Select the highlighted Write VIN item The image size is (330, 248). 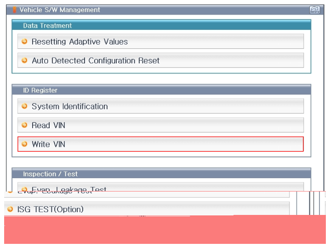[x=160, y=144]
